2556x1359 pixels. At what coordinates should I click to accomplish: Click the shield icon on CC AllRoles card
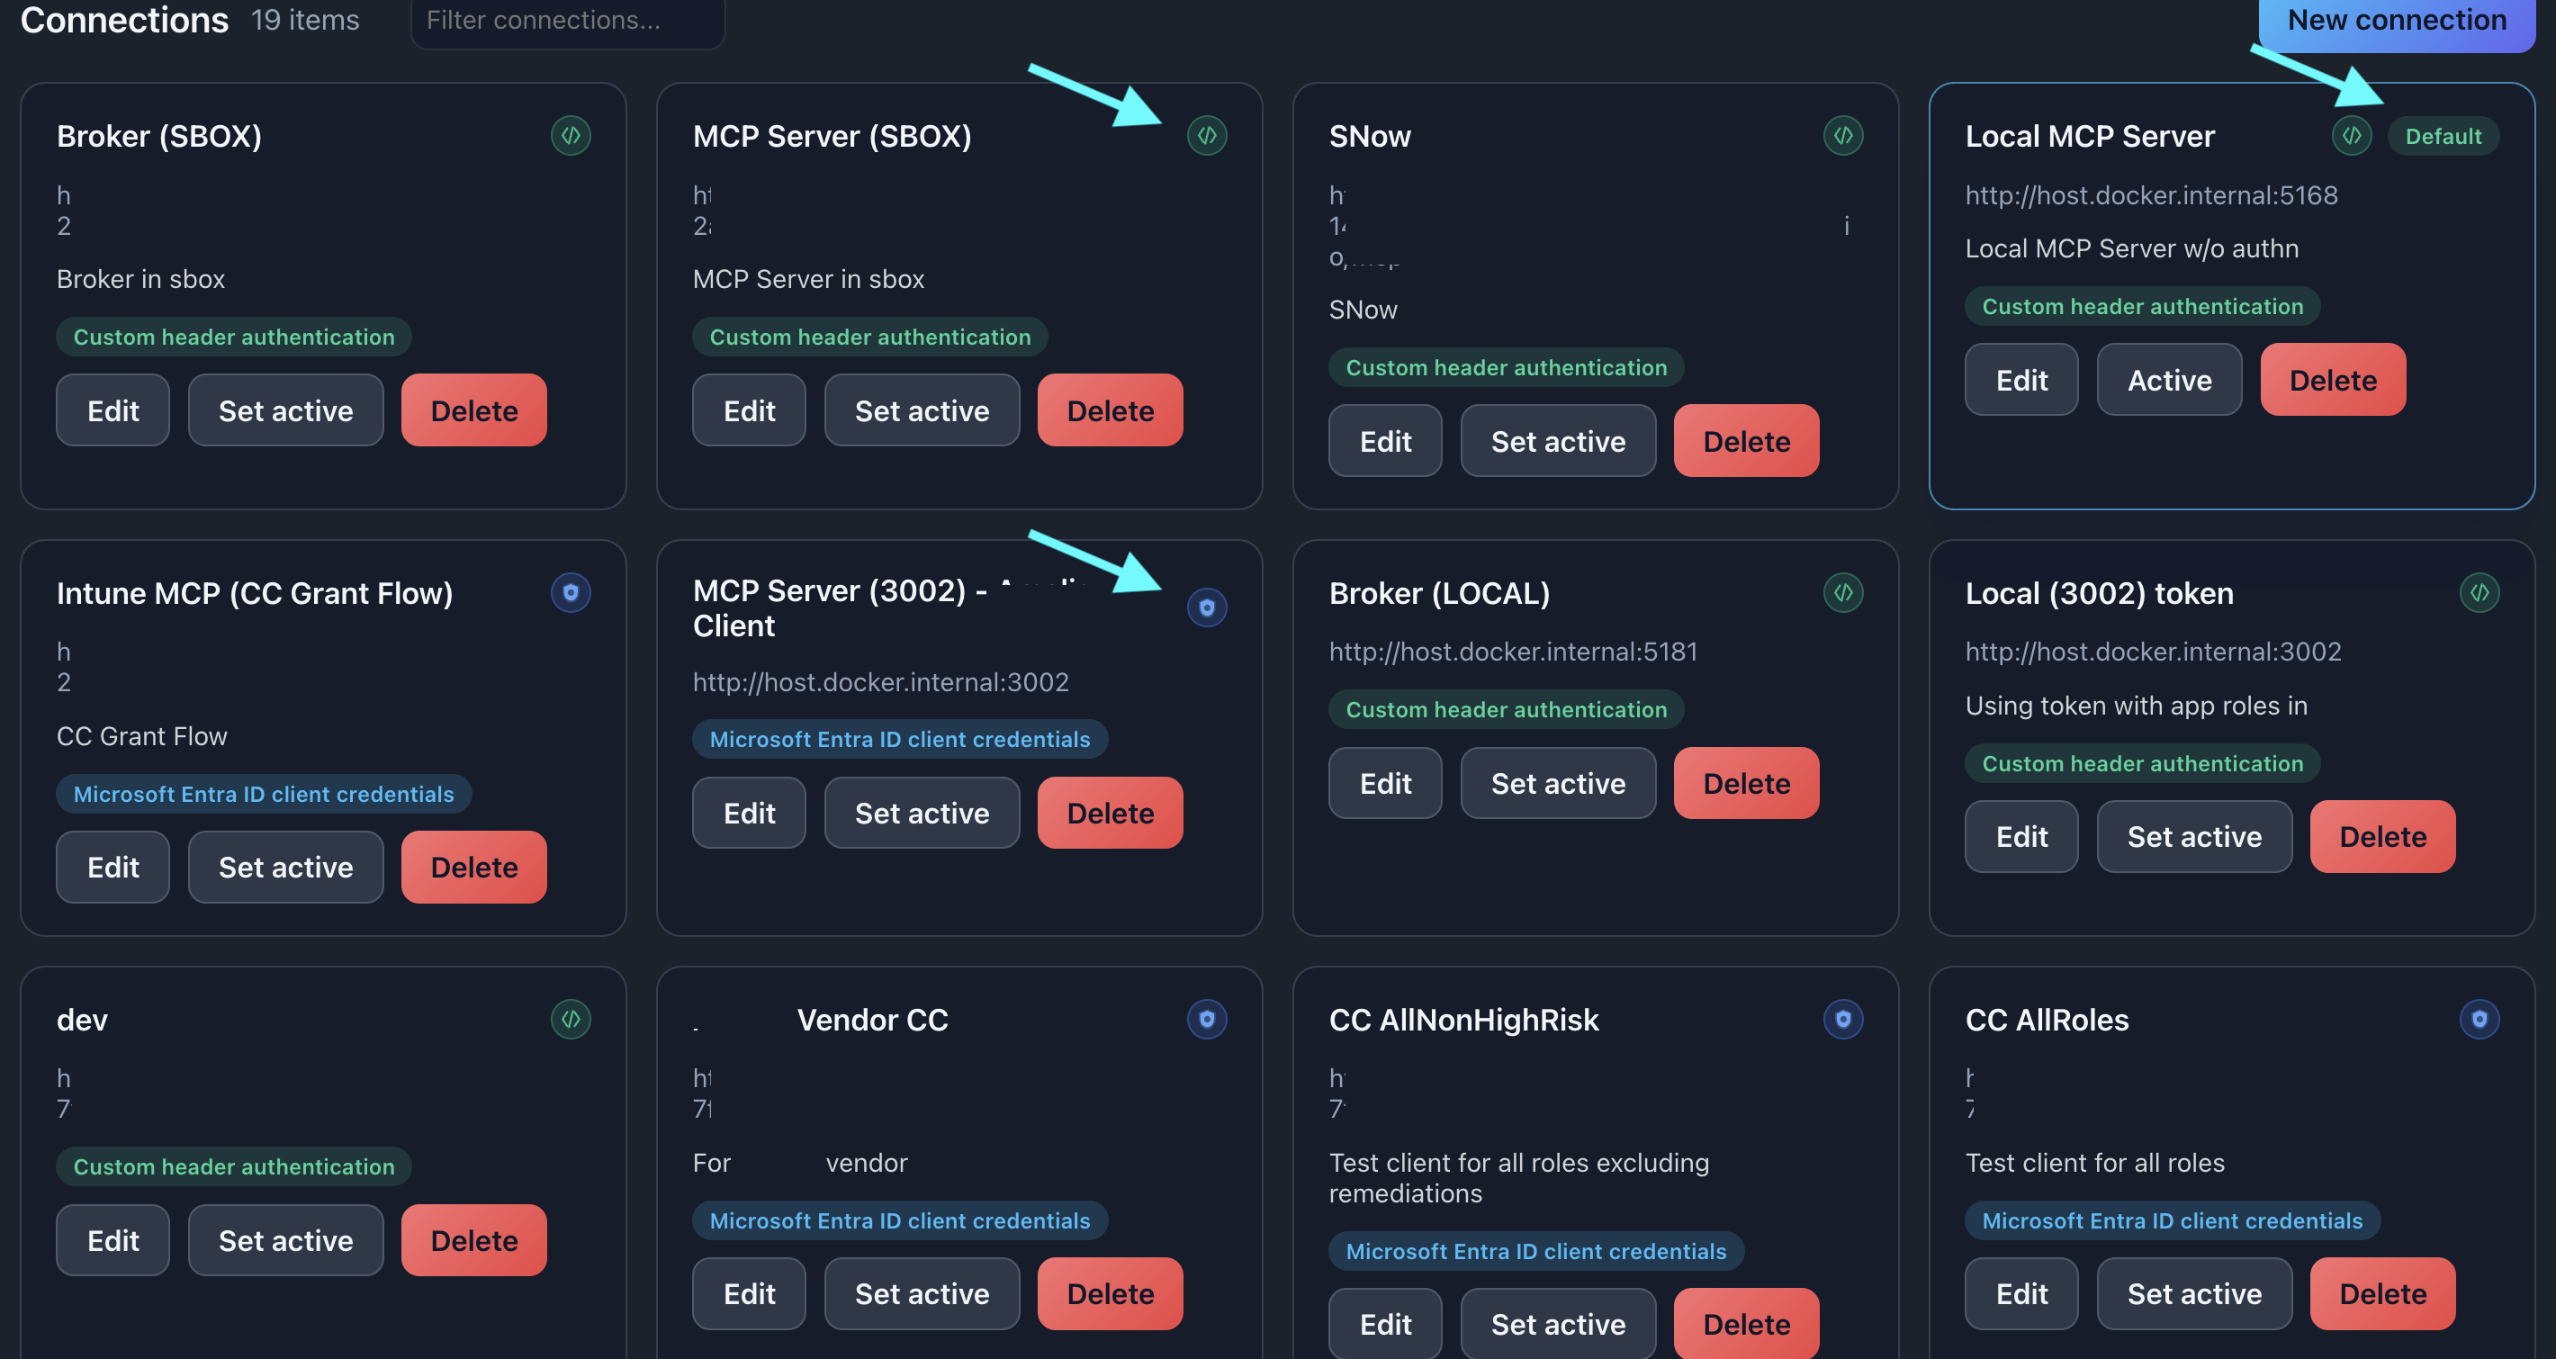point(2479,1019)
